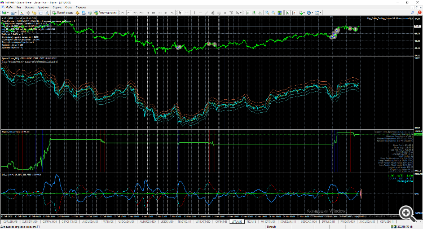Zoom in on the chart

point(267,12)
